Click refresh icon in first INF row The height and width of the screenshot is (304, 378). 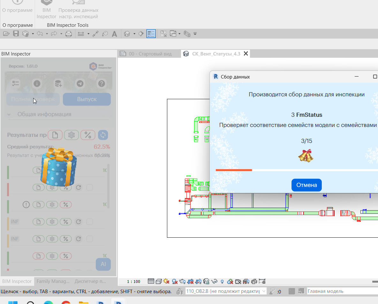[78, 222]
